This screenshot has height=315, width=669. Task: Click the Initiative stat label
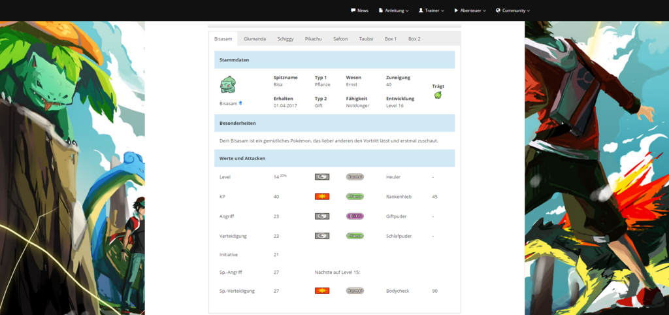(228, 254)
